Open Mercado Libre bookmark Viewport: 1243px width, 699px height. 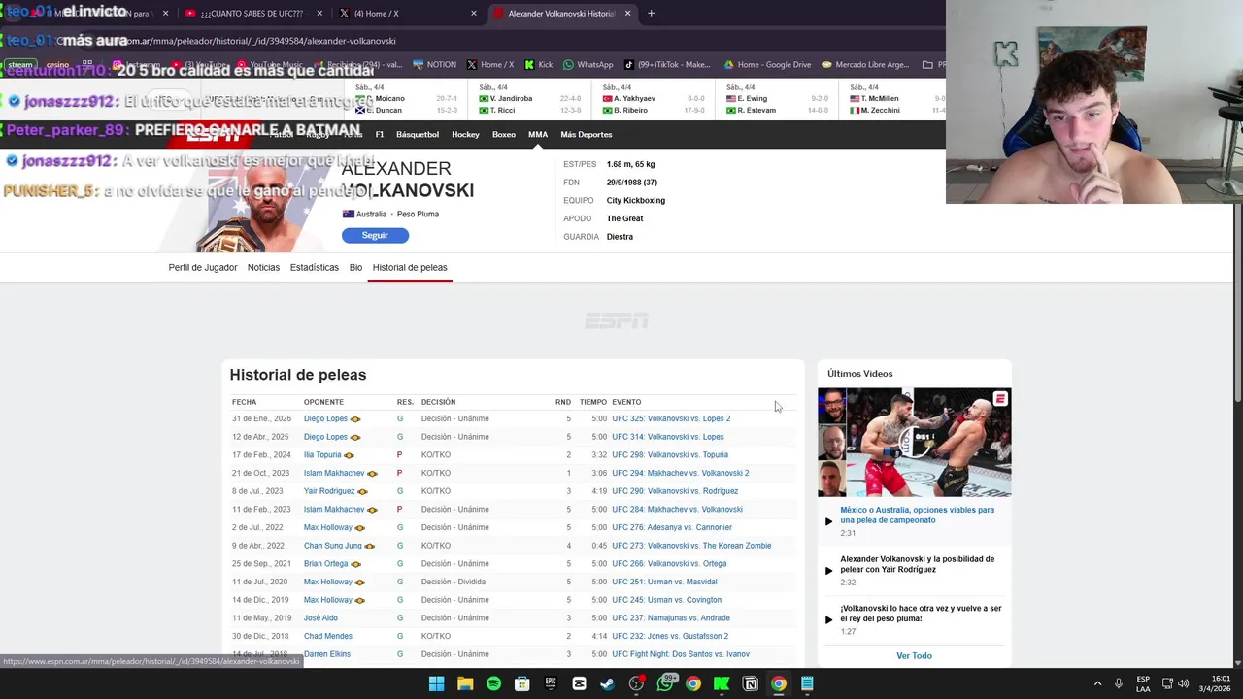click(865, 65)
